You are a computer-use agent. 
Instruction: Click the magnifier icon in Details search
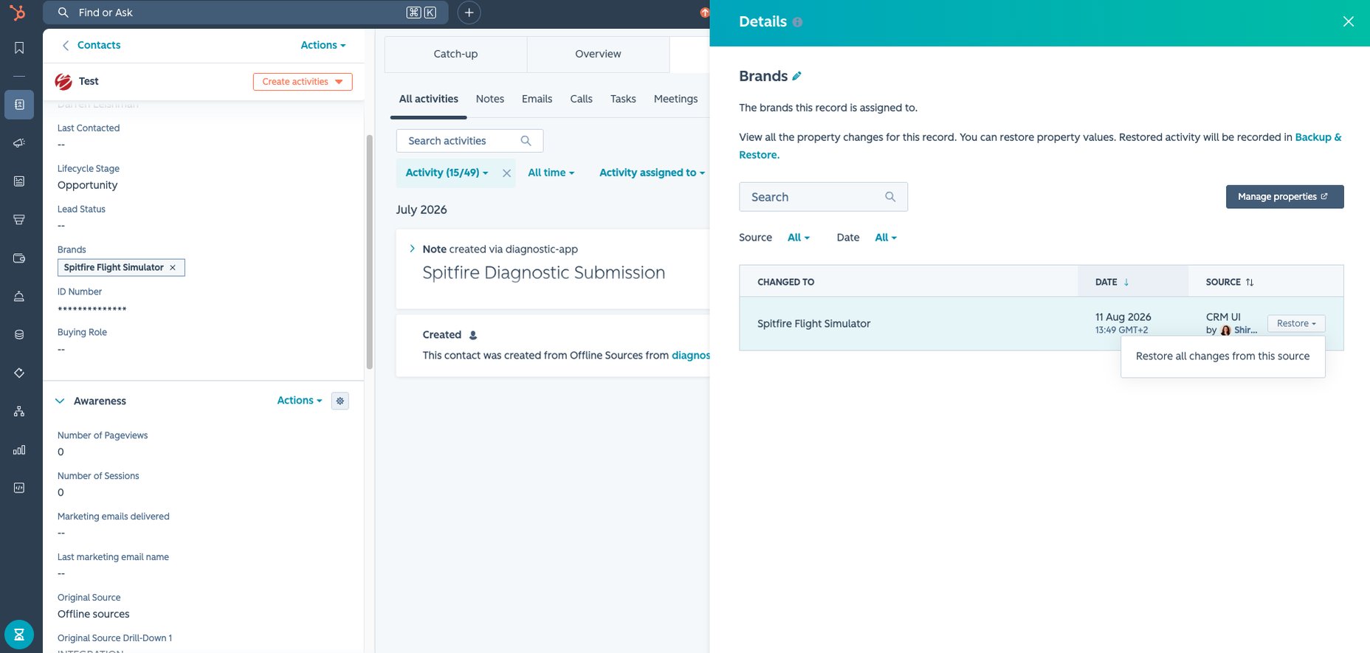[890, 197]
